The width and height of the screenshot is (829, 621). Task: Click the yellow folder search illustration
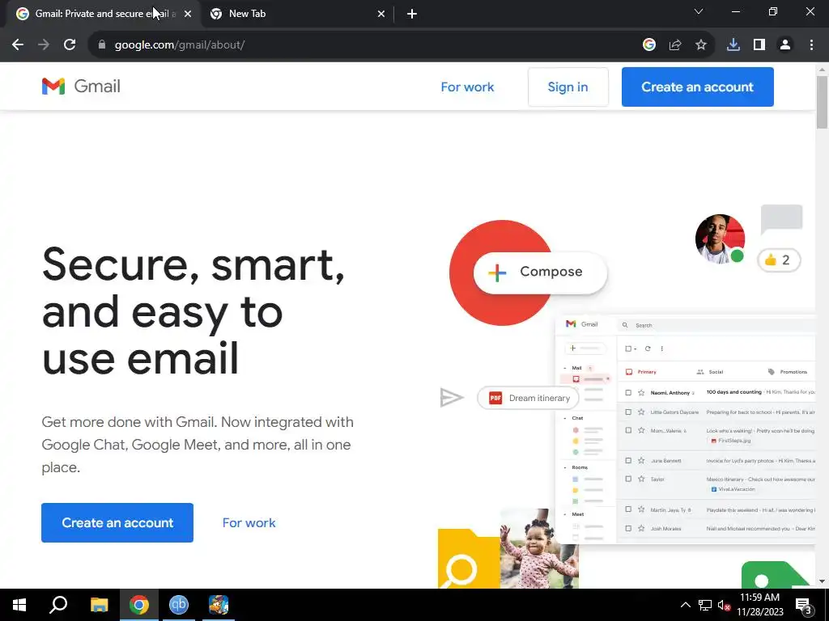coord(469,559)
